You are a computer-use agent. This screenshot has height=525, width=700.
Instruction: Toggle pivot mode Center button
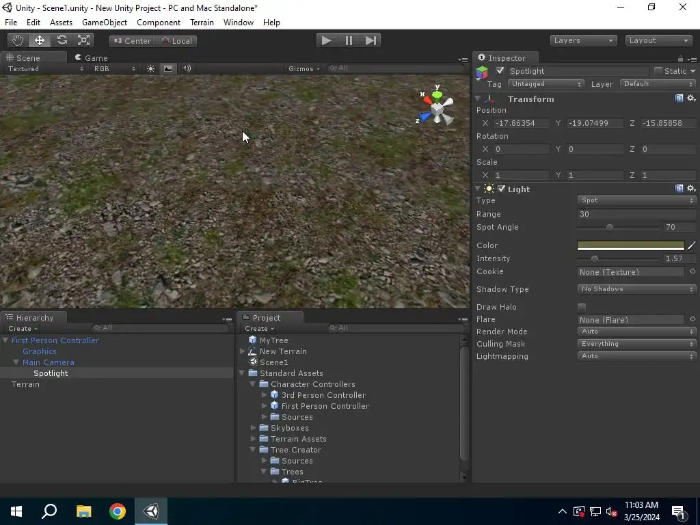[x=132, y=40]
